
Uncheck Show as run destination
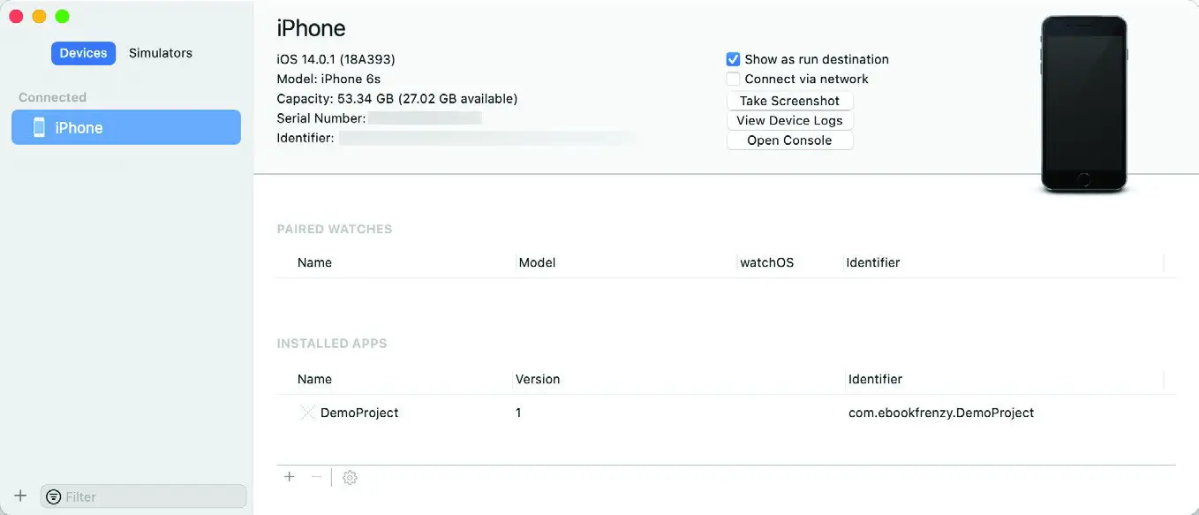click(x=733, y=59)
